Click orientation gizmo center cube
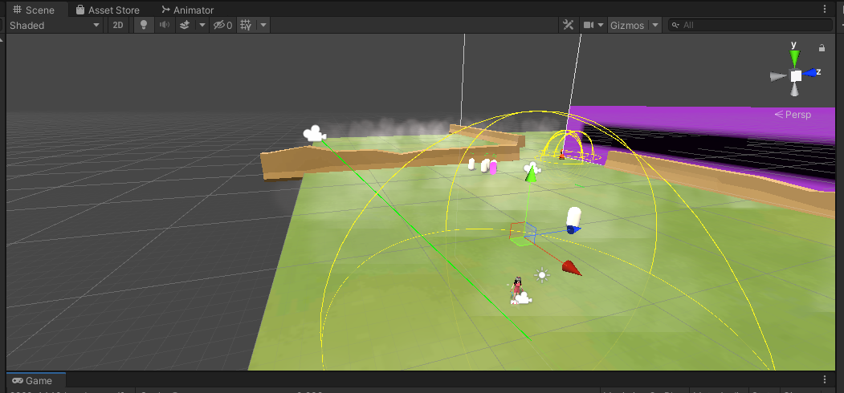Image resolution: width=844 pixels, height=393 pixels. click(796, 76)
